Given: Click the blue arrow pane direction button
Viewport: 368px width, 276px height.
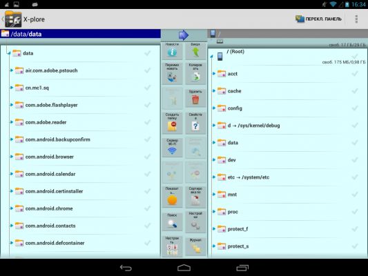Looking at the screenshot, I should click(184, 35).
